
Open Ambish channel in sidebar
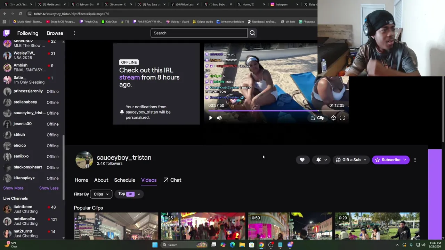click(x=32, y=67)
